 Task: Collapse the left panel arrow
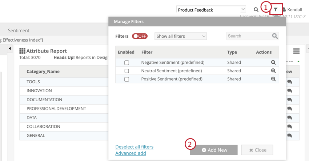10,48
